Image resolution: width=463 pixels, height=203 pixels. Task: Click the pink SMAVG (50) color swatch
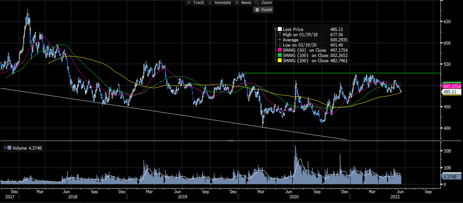281,50
